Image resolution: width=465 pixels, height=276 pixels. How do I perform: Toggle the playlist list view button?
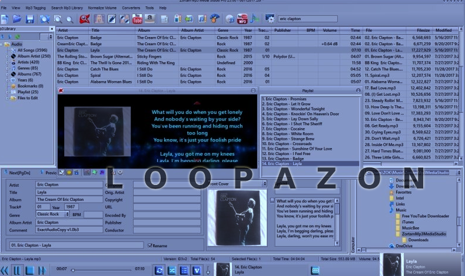[184, 270]
